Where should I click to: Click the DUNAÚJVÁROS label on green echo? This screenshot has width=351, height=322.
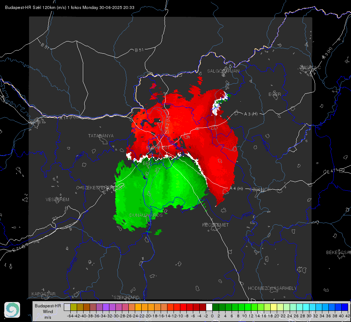(x=146, y=215)
